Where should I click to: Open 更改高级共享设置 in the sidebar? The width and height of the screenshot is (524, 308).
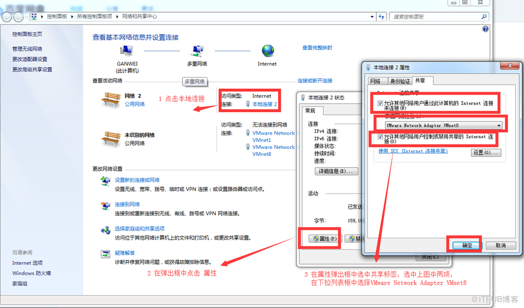click(32, 69)
